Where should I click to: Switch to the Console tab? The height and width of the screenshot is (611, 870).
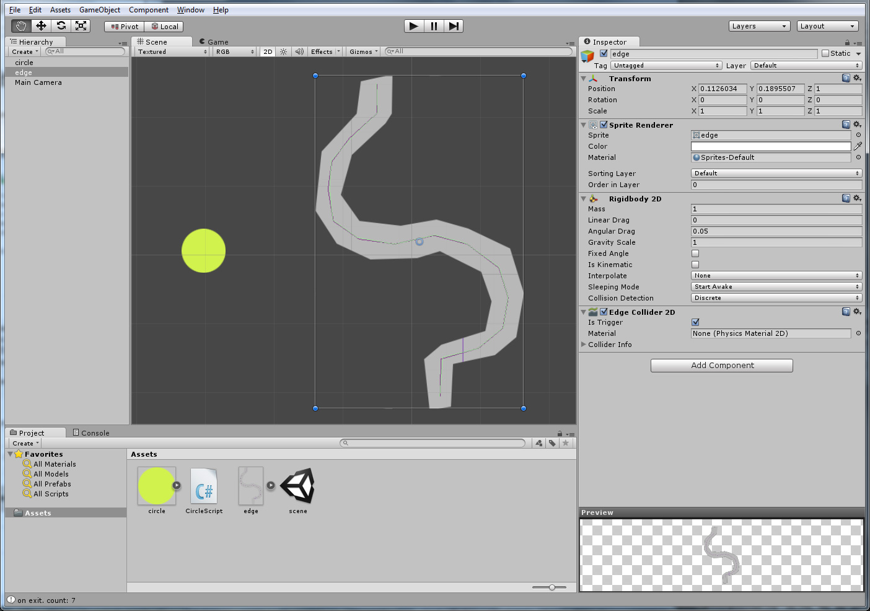tap(91, 433)
